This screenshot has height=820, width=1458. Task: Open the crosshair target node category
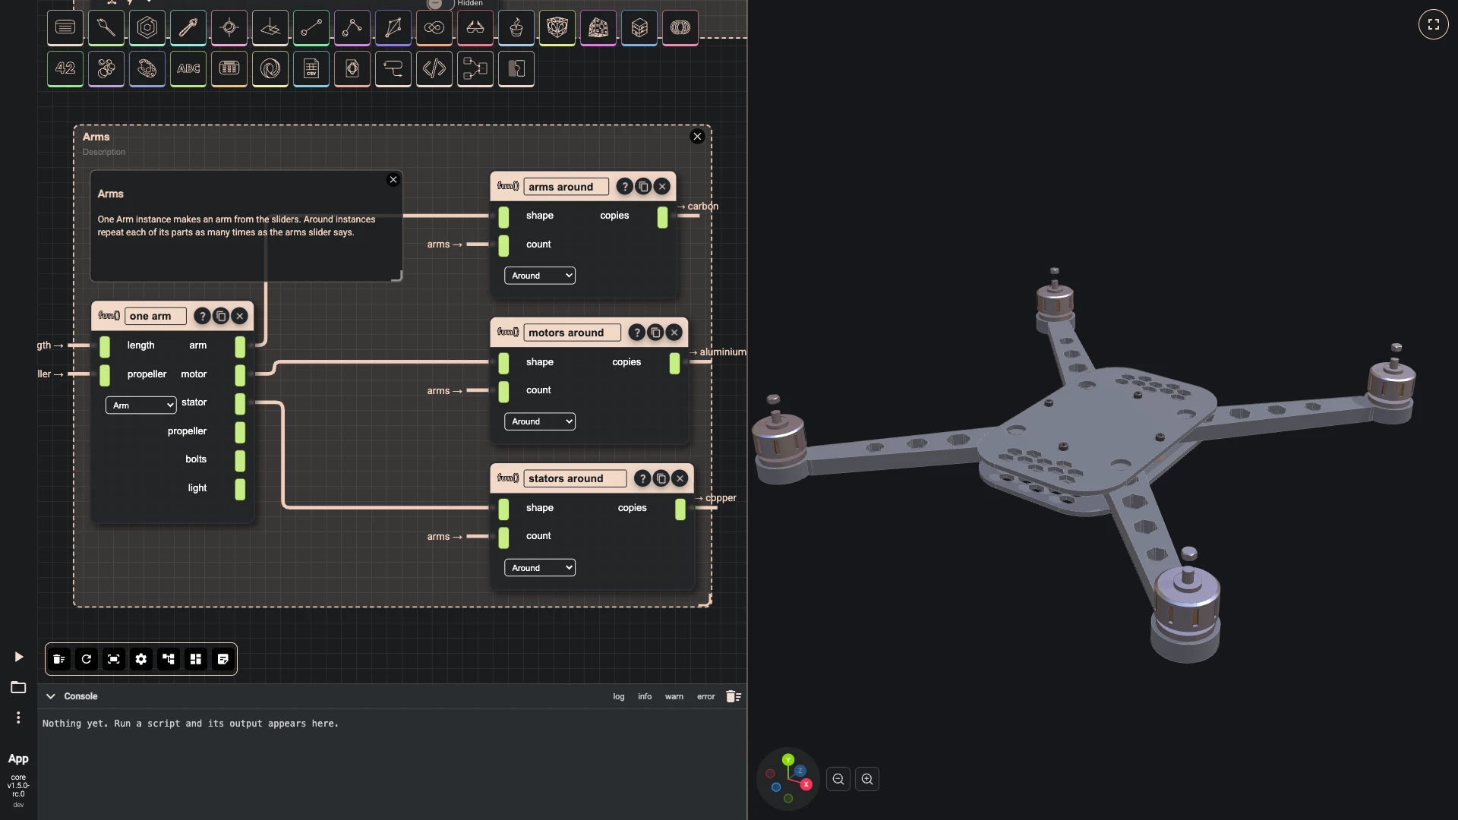[229, 28]
